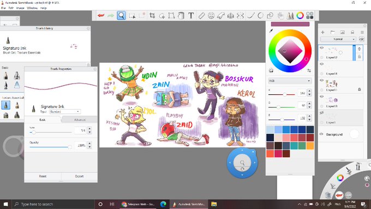Open the layers panel hamburger menu

362,32
